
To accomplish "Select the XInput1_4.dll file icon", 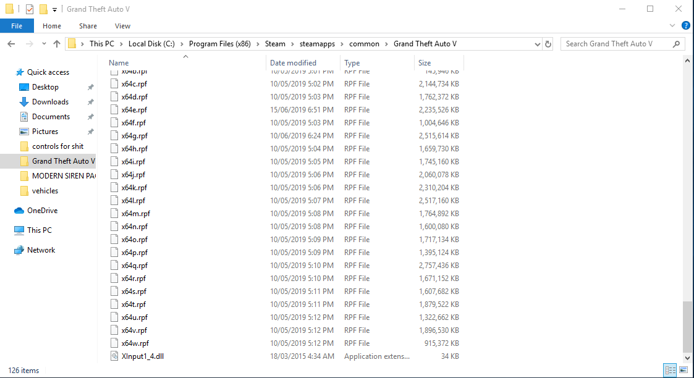I will pos(114,356).
